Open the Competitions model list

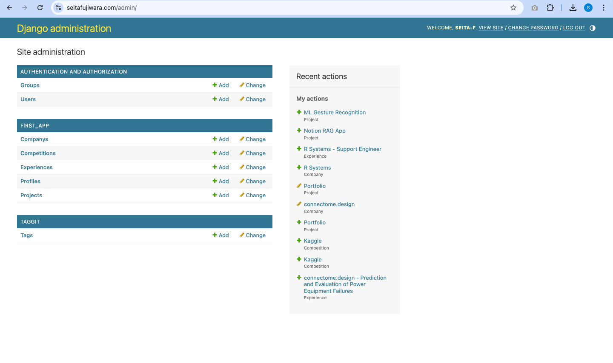[38, 153]
